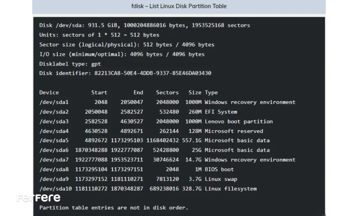The image size is (358, 216).
Task: Click the Microsoft reserved partition type
Action: [x=234, y=131]
